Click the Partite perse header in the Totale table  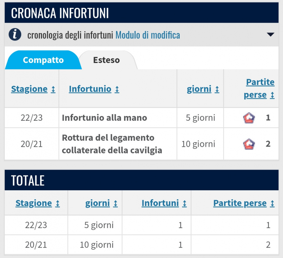point(240,203)
